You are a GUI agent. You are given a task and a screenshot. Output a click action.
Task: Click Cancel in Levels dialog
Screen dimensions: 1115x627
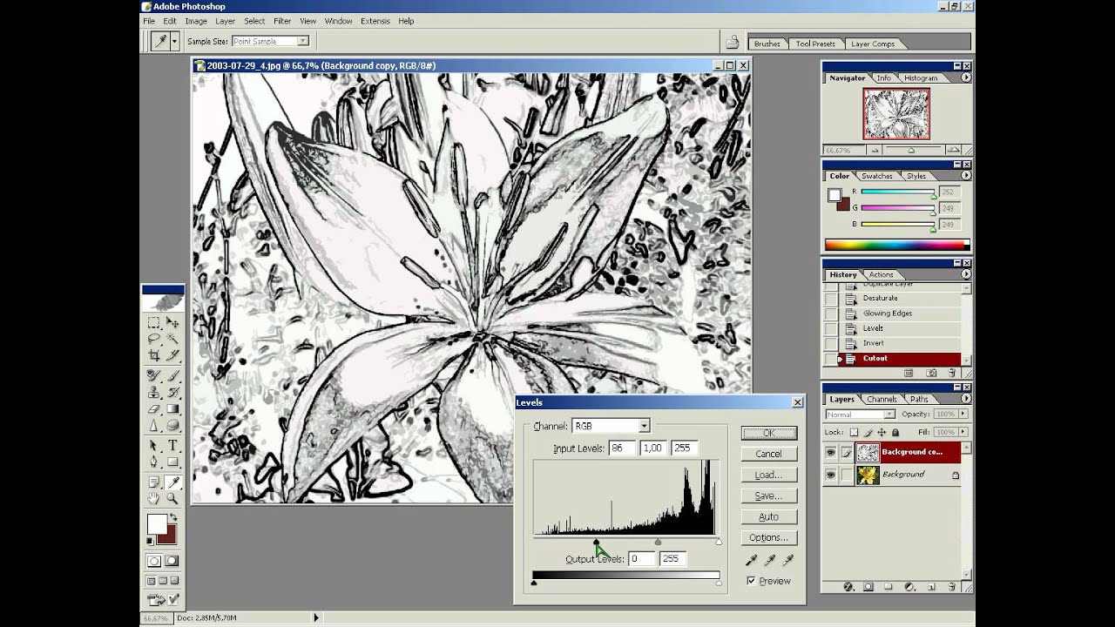[768, 454]
